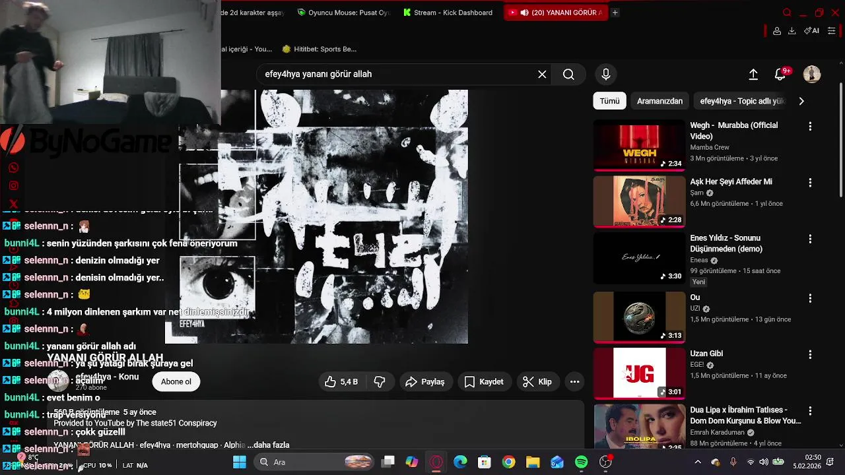Open the volume control in the tray
The width and height of the screenshot is (845, 475).
point(764,462)
